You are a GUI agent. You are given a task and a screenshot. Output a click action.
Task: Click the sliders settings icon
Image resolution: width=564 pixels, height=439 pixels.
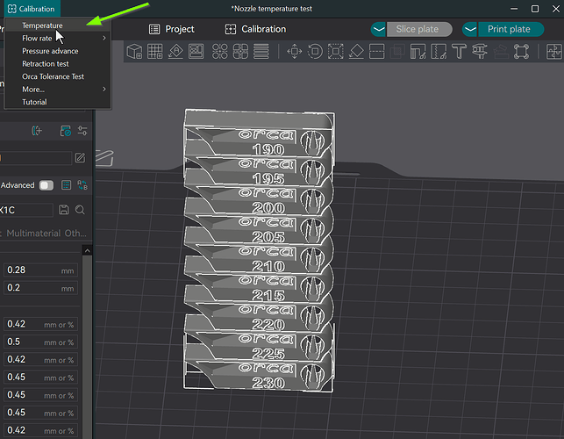pyautogui.click(x=82, y=130)
